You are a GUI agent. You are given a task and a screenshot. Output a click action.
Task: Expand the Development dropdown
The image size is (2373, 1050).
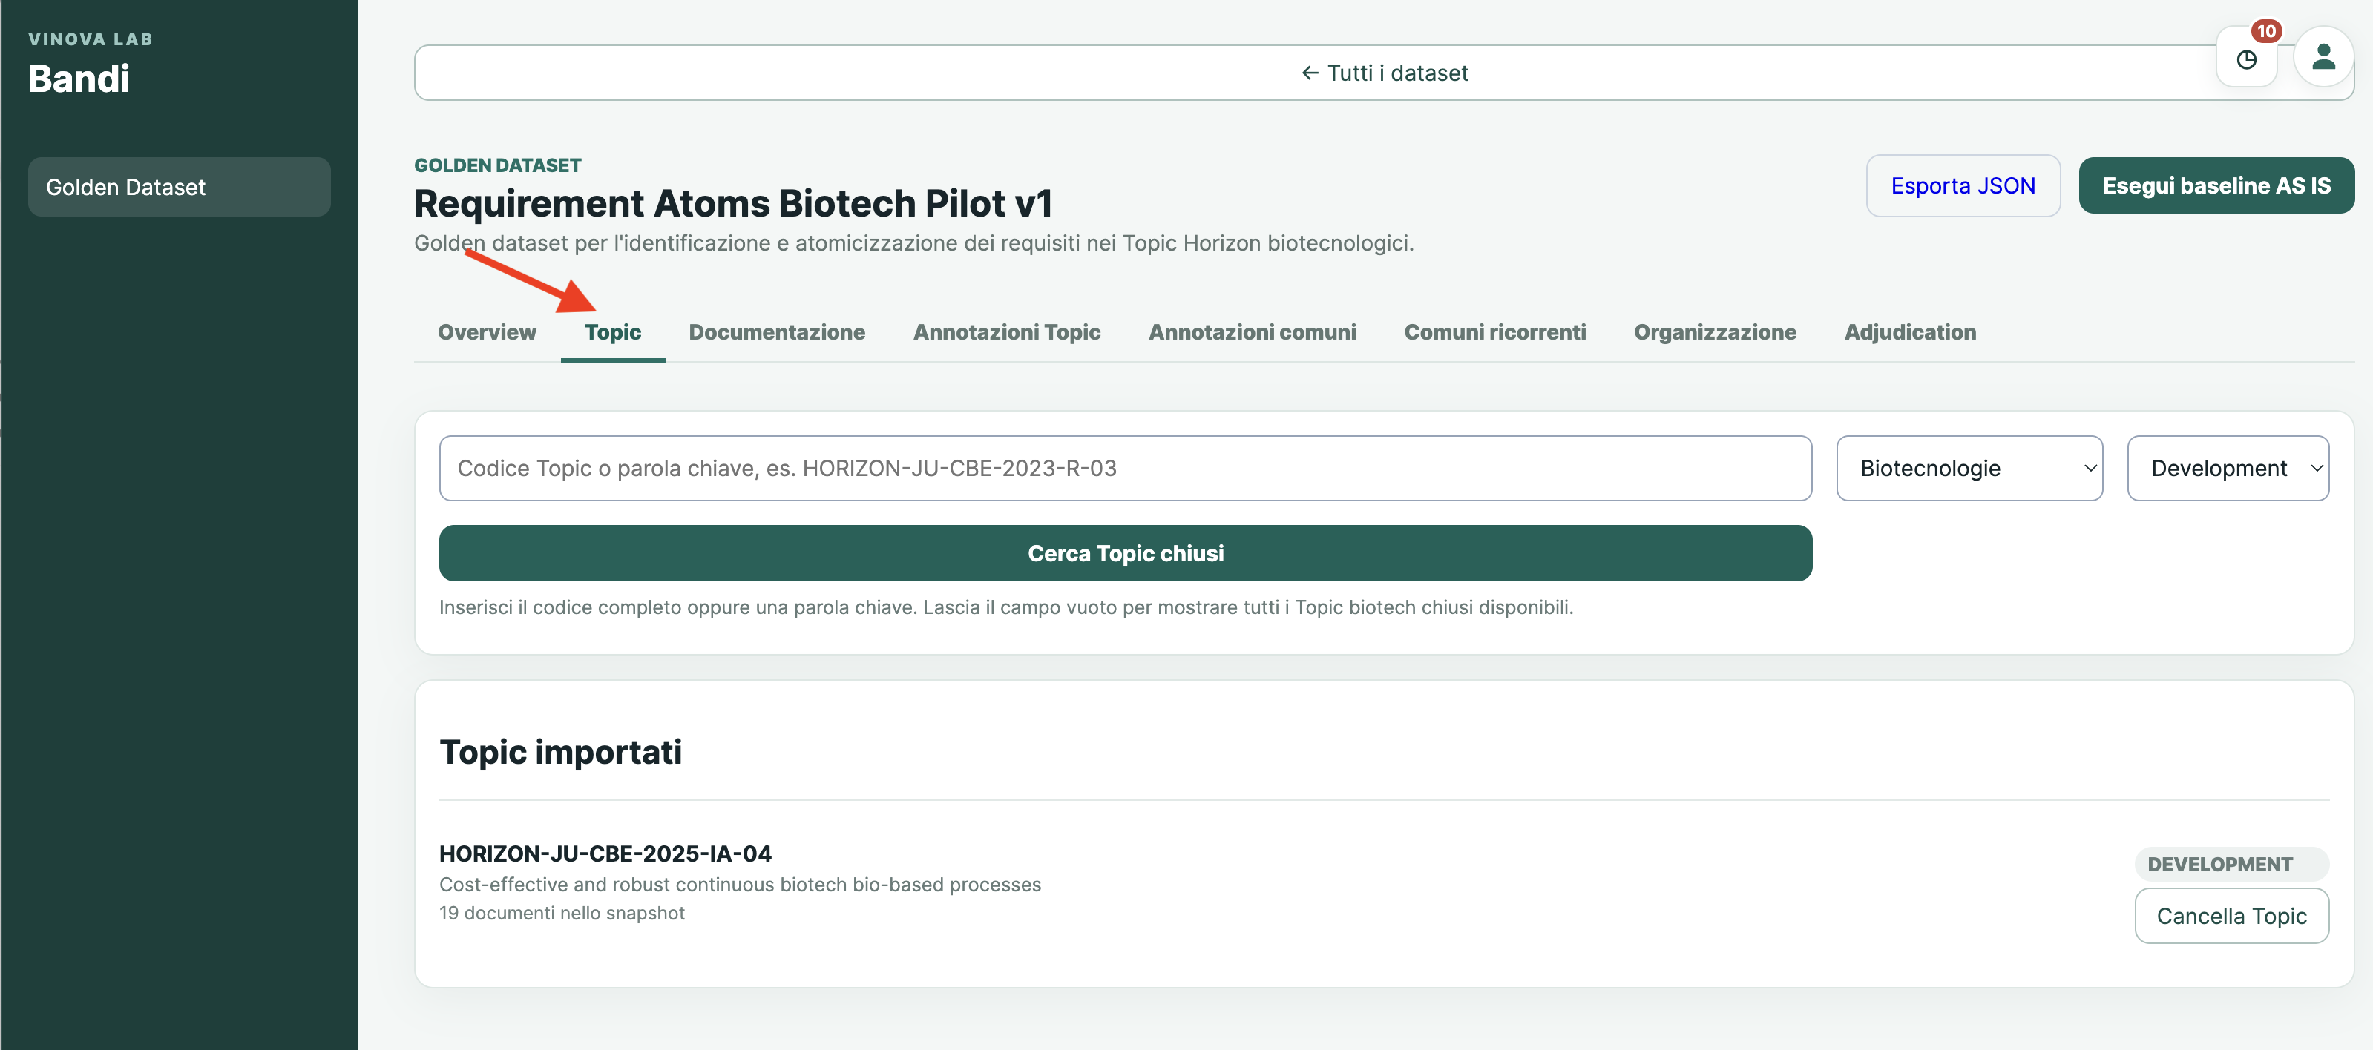pyautogui.click(x=2228, y=469)
